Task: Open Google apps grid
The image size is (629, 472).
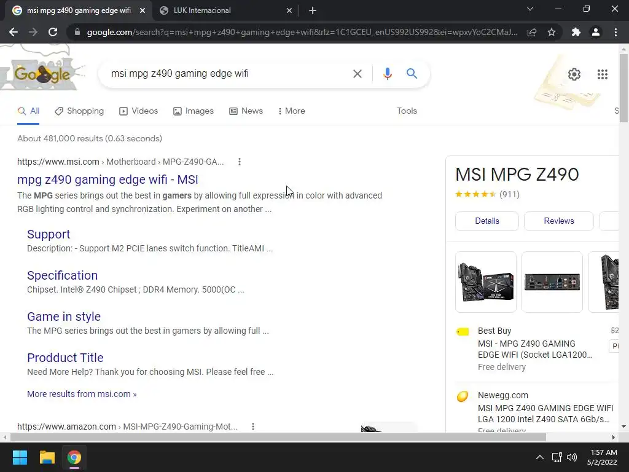Action: coord(602,74)
